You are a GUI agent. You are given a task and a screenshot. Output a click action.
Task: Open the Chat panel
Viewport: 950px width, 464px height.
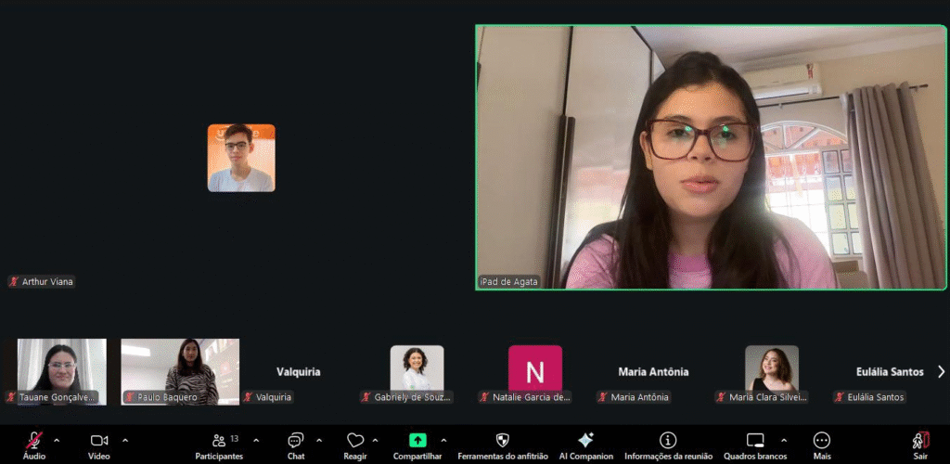point(295,440)
